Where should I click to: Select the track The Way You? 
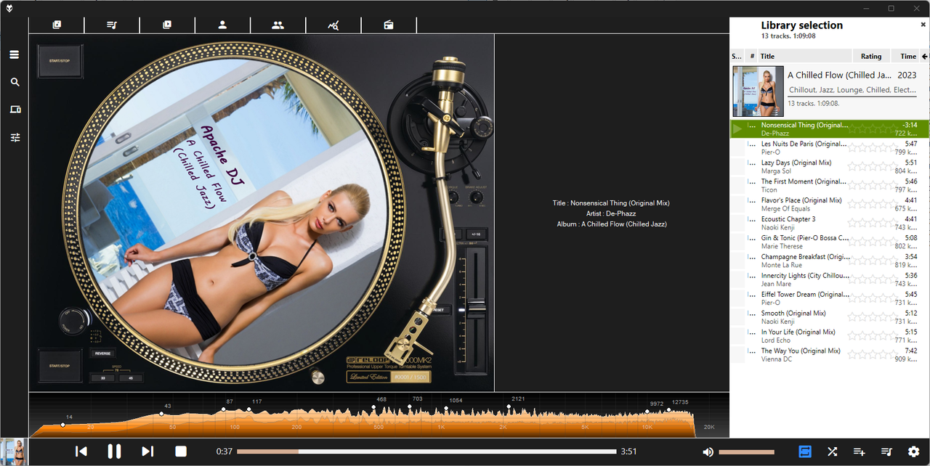pos(830,356)
